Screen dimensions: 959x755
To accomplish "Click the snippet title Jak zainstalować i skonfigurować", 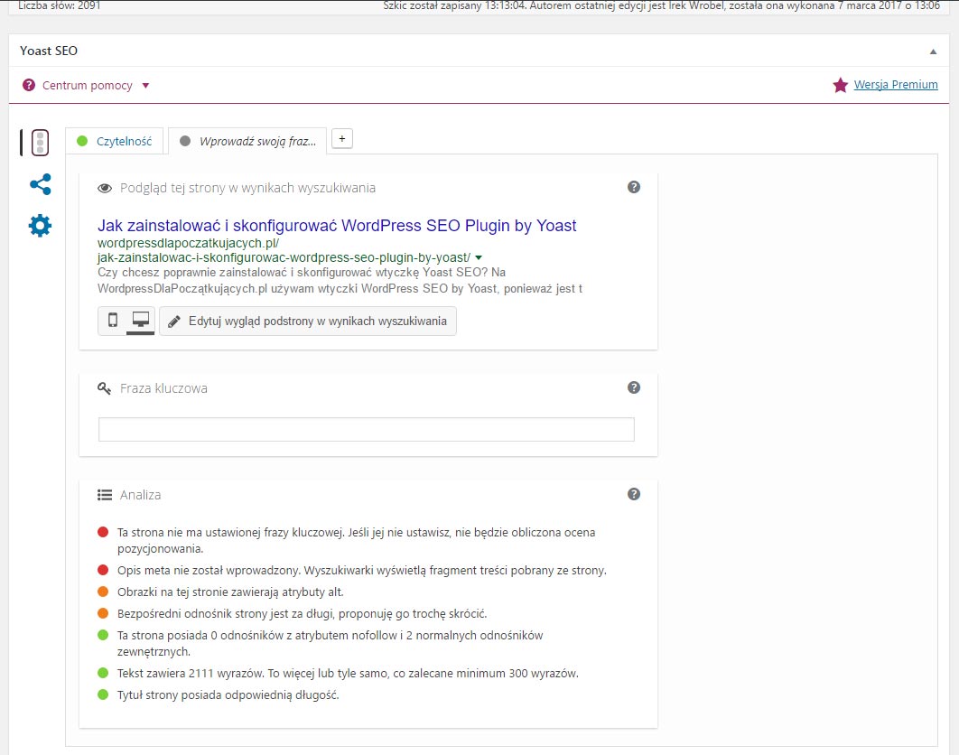I will point(337,225).
